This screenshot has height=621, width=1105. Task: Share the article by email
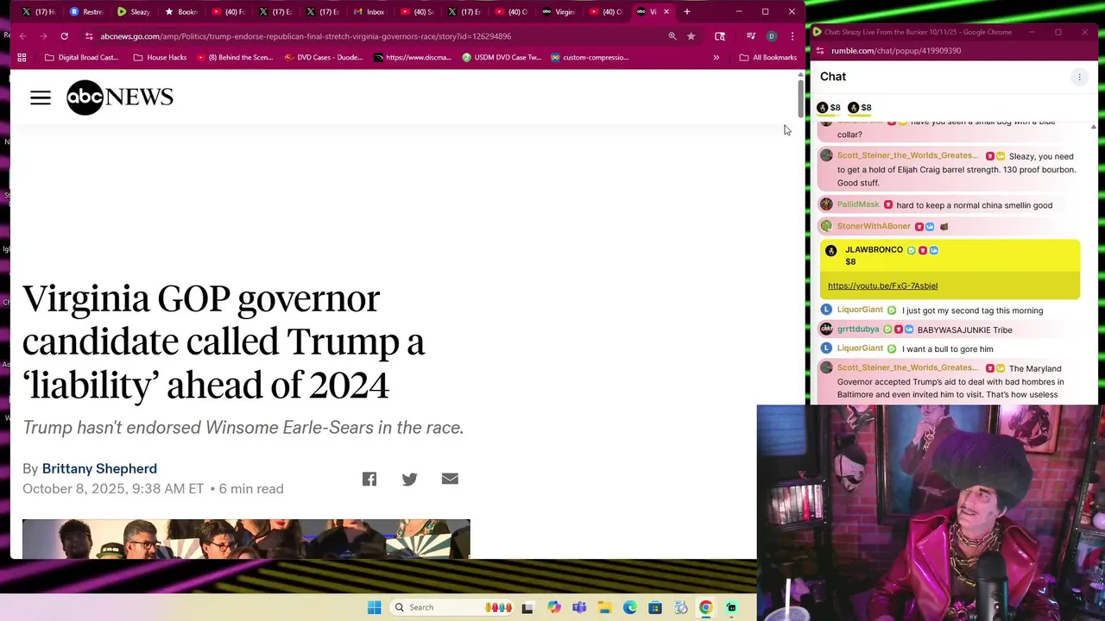[x=450, y=479]
